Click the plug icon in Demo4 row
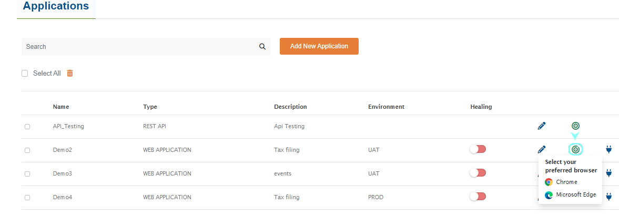The image size is (619, 216). coord(609,197)
